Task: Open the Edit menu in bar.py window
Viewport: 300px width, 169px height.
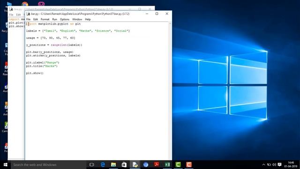Action: (36, 19)
